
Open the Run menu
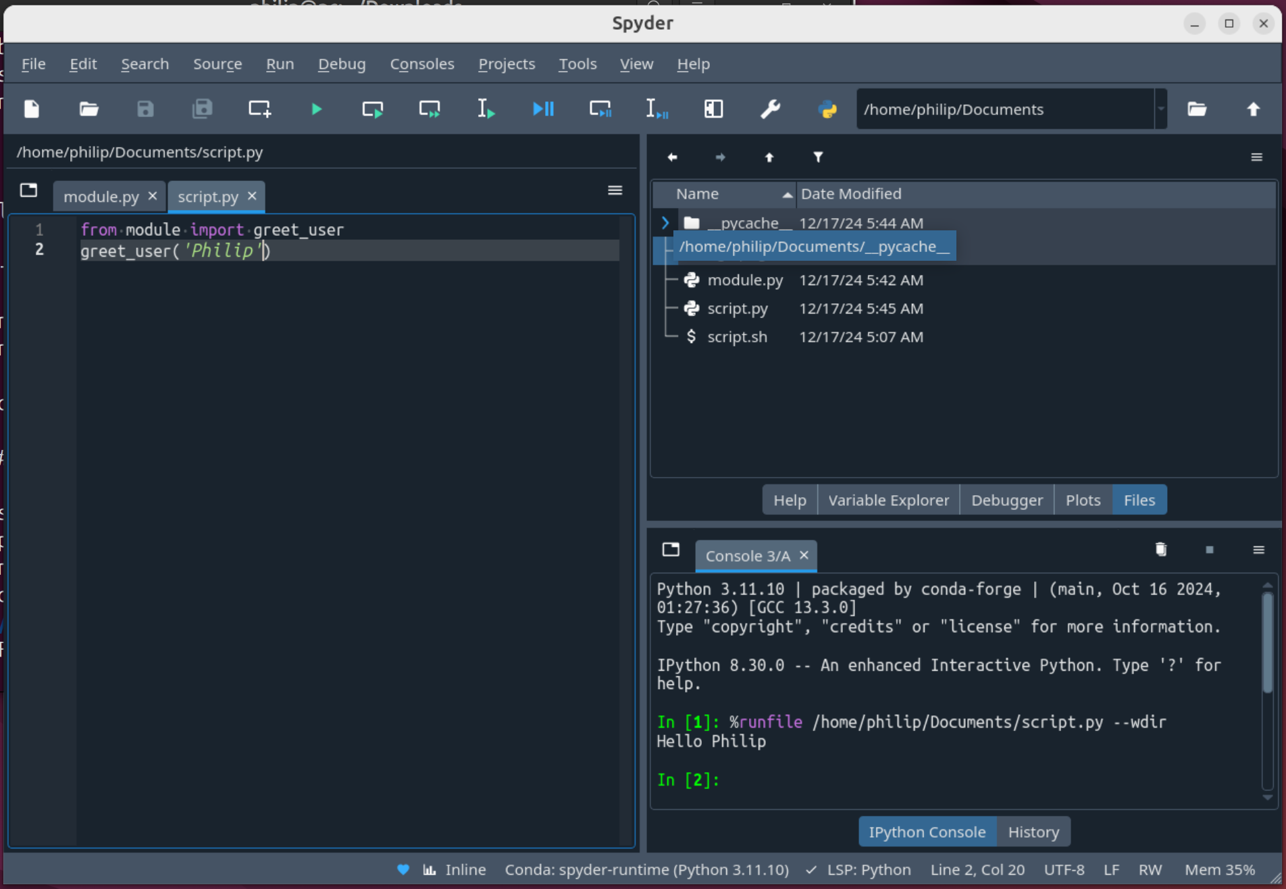click(280, 64)
